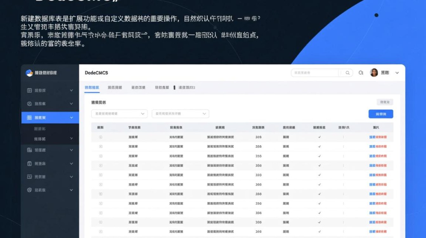The image size is (426, 238).
Task: Expand the first table row plus icon
Action: [100, 137]
